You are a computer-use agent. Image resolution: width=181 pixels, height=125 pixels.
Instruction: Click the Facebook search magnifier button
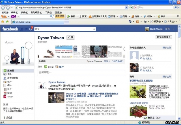[94, 29]
